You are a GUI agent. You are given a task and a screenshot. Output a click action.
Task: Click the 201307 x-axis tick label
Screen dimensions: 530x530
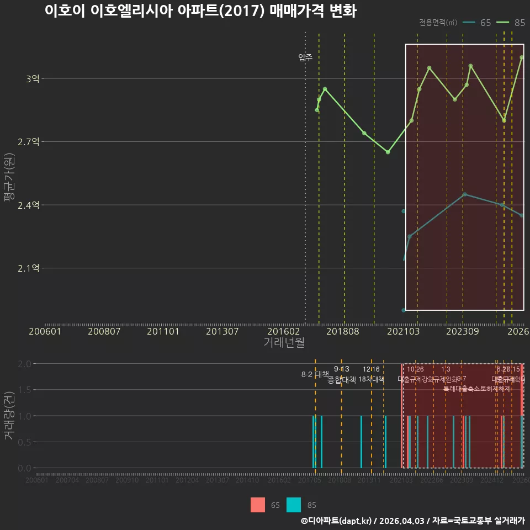[222, 331]
